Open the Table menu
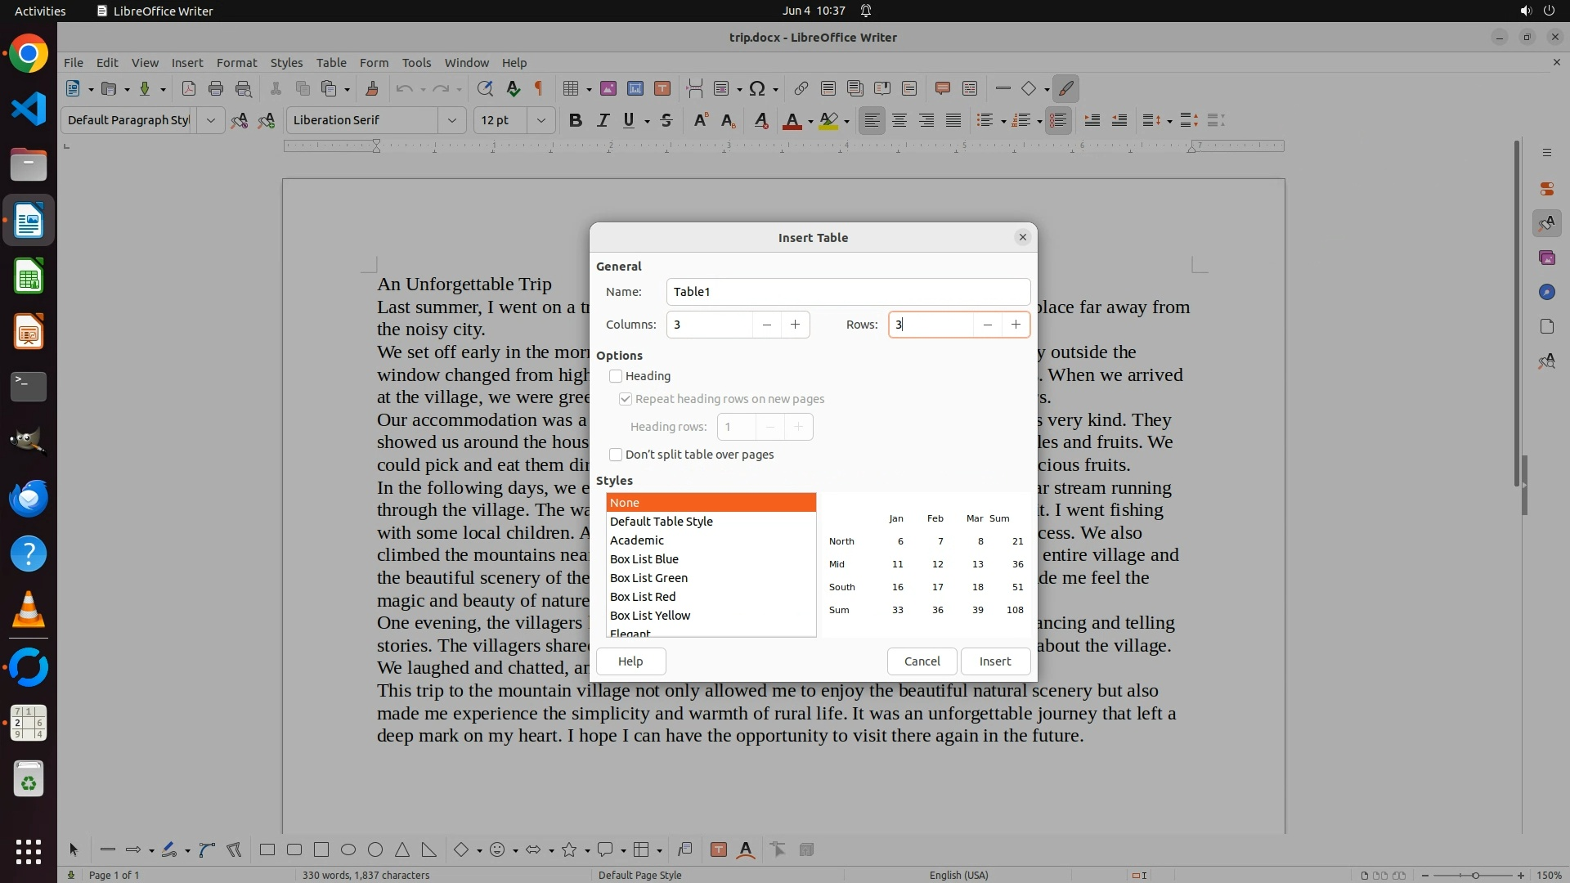 [x=330, y=62]
